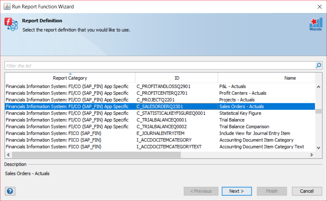This screenshot has height=201, width=327.
Task: Click the search magnifier icon
Action: 318,65
